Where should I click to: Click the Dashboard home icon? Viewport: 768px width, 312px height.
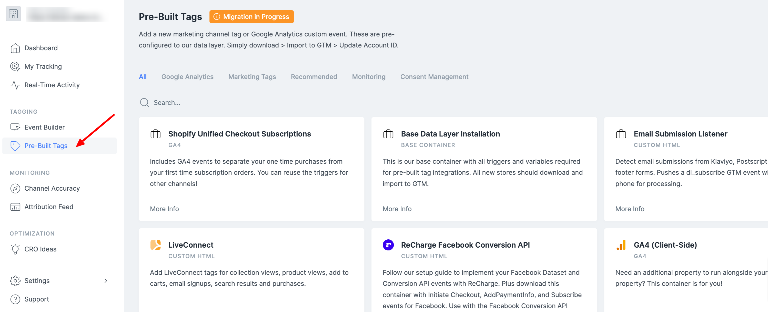(15, 48)
